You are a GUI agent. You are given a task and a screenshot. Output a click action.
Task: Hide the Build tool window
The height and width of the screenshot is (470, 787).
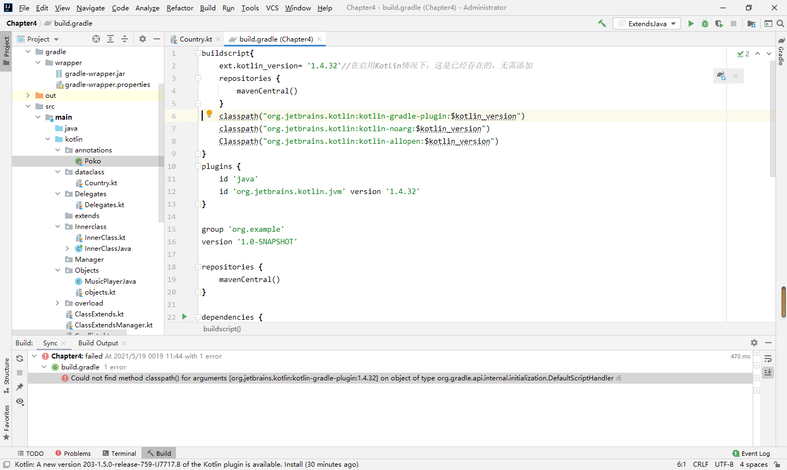pyautogui.click(x=768, y=343)
